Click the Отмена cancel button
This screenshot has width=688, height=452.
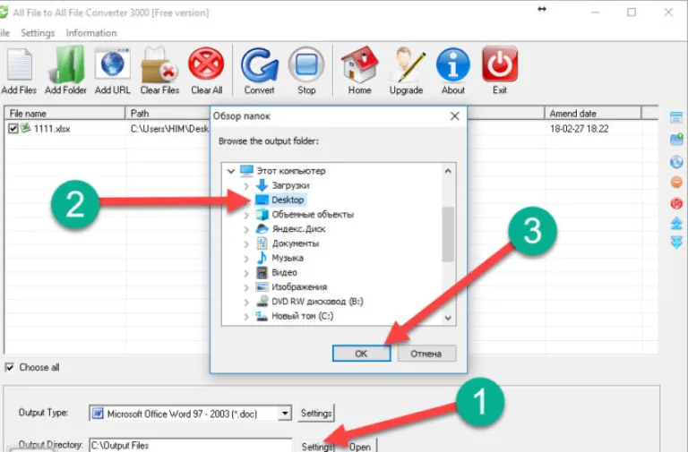426,354
